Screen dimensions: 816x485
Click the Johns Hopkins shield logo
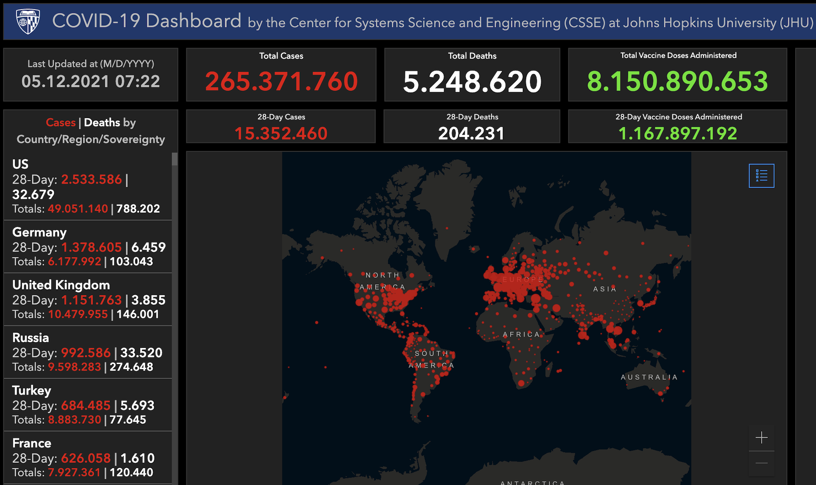click(x=28, y=21)
